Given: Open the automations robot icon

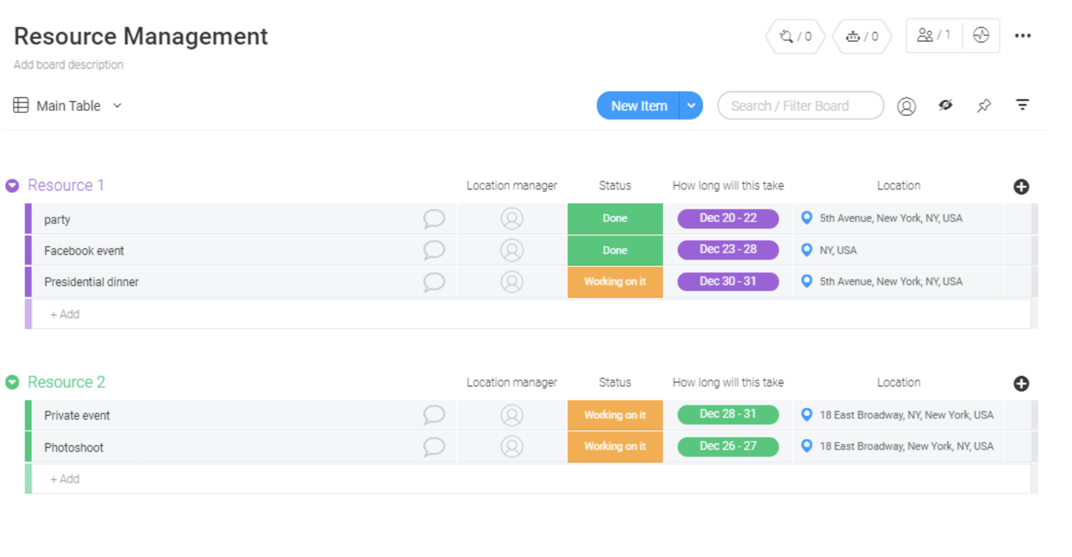Looking at the screenshot, I should (x=862, y=36).
